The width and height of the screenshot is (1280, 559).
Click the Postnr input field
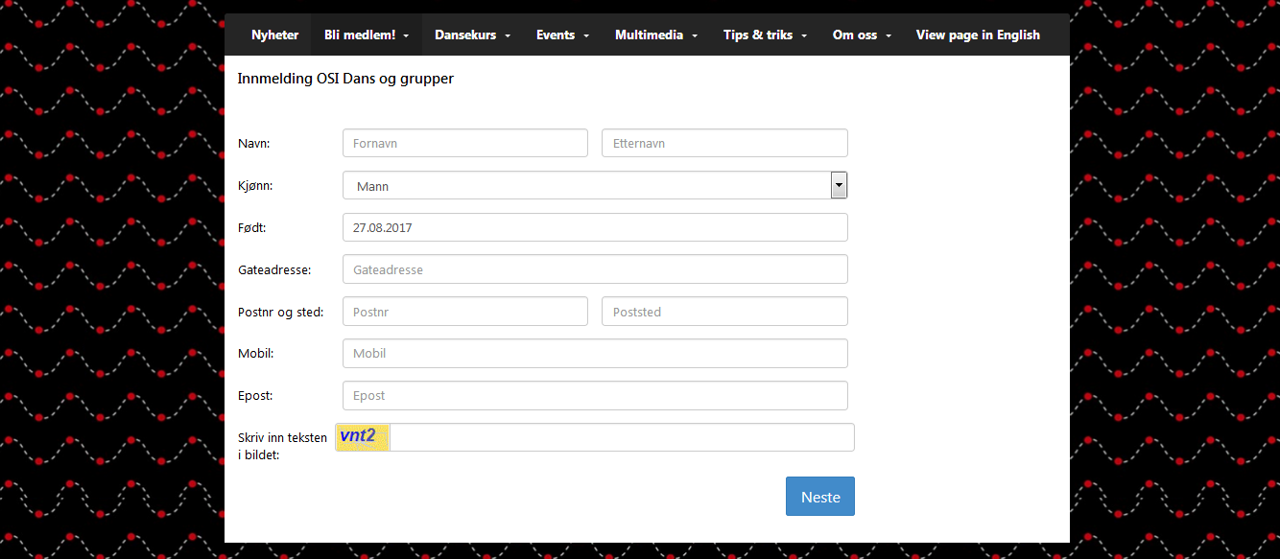(465, 312)
